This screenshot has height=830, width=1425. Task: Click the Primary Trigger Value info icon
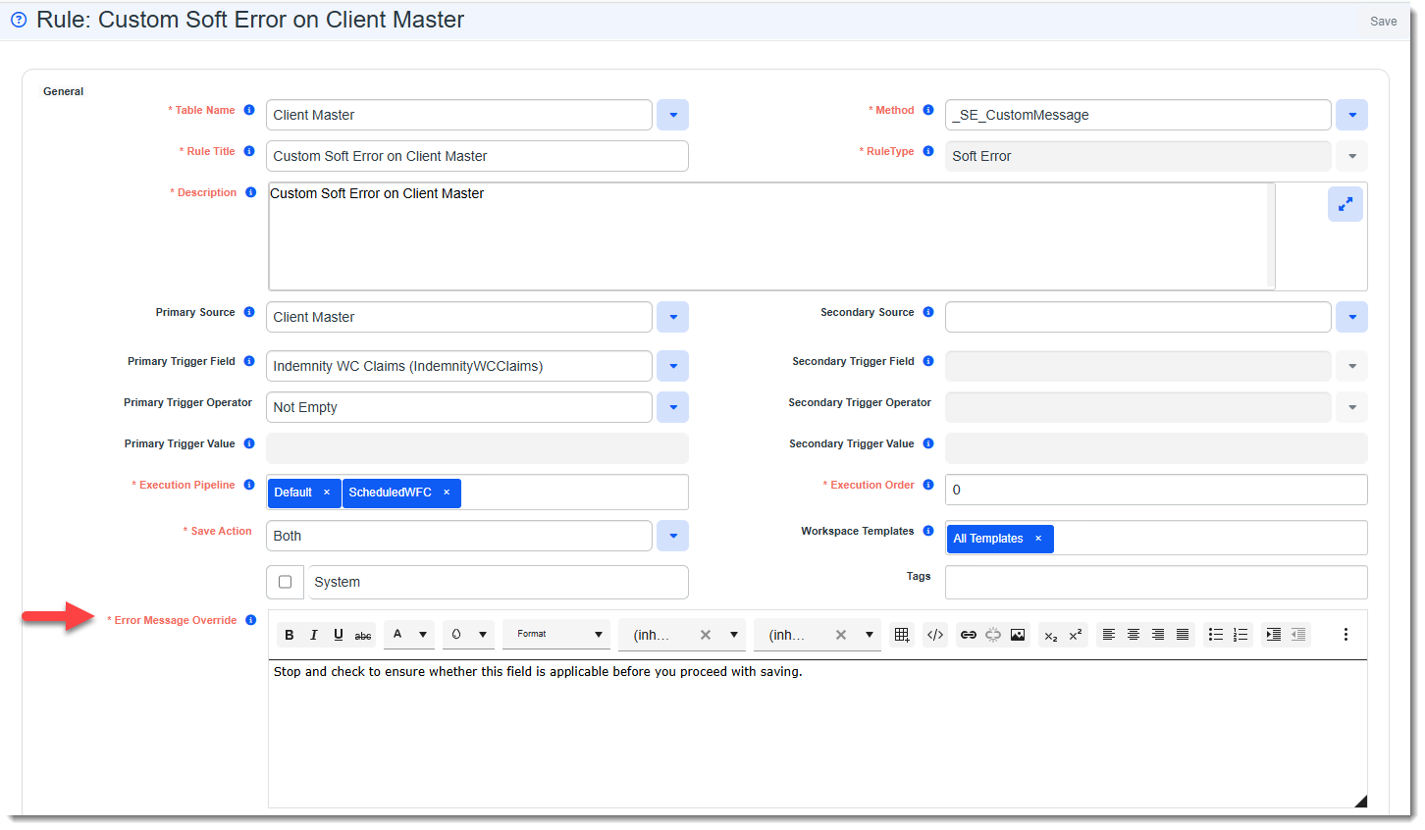tap(249, 443)
